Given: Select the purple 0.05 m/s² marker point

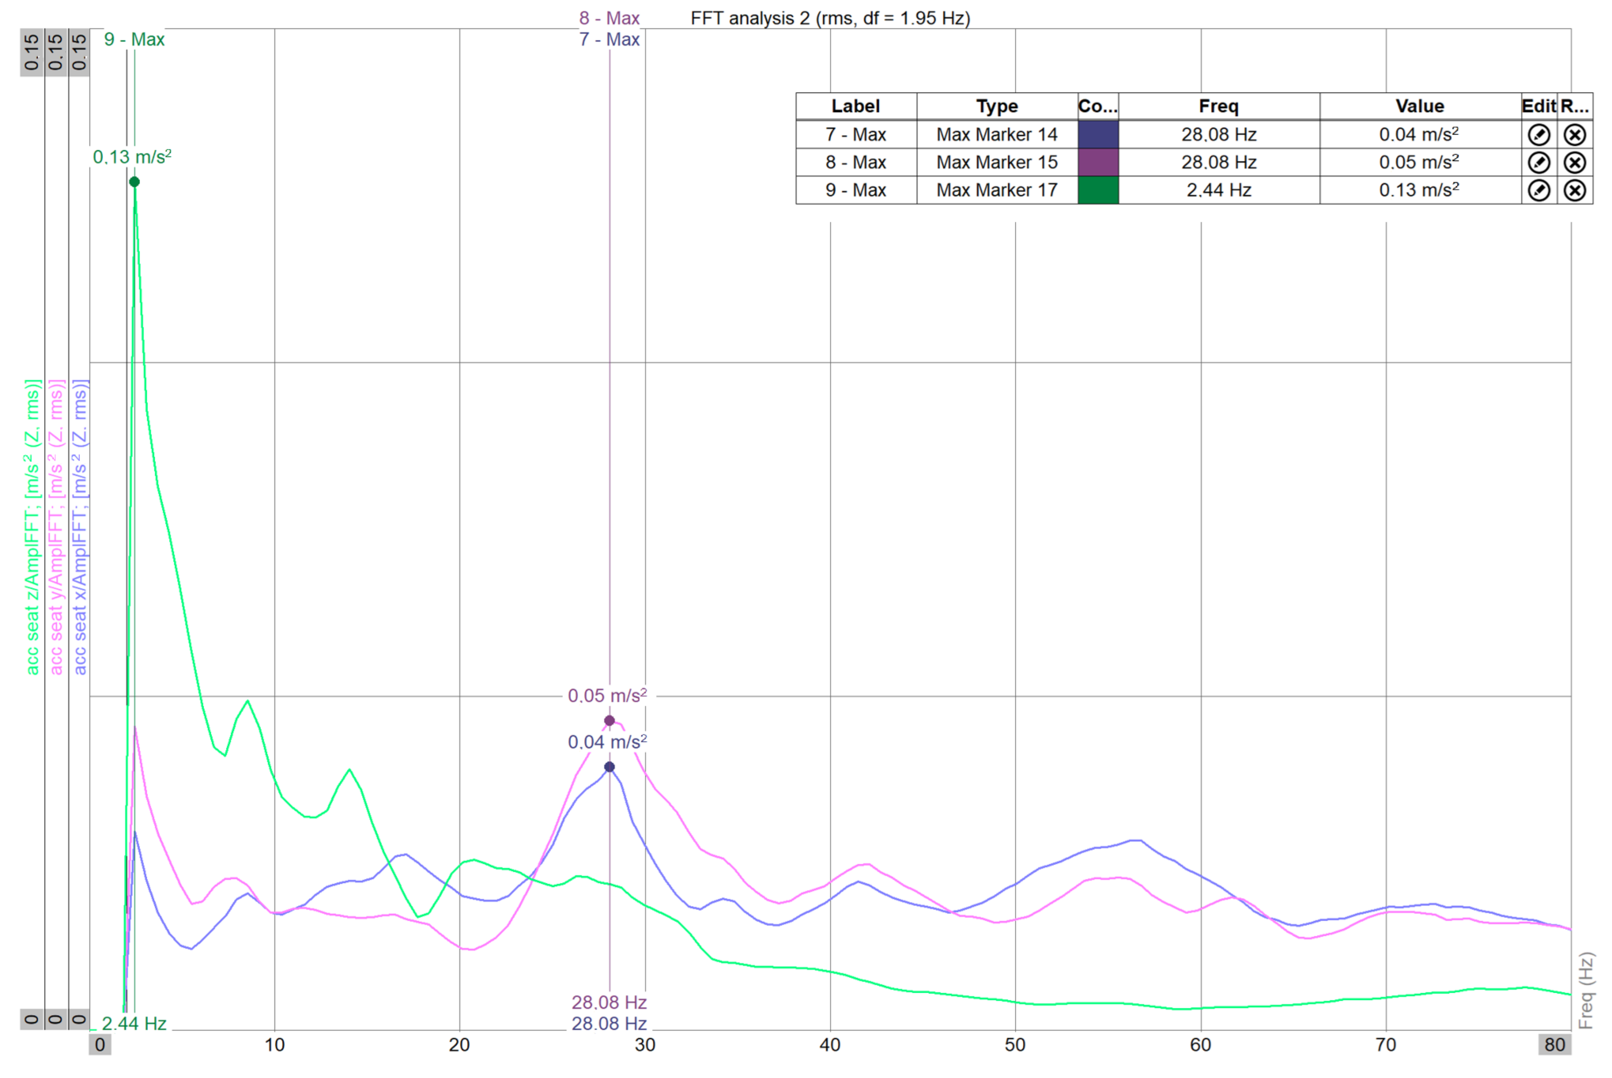Looking at the screenshot, I should coord(609,720).
